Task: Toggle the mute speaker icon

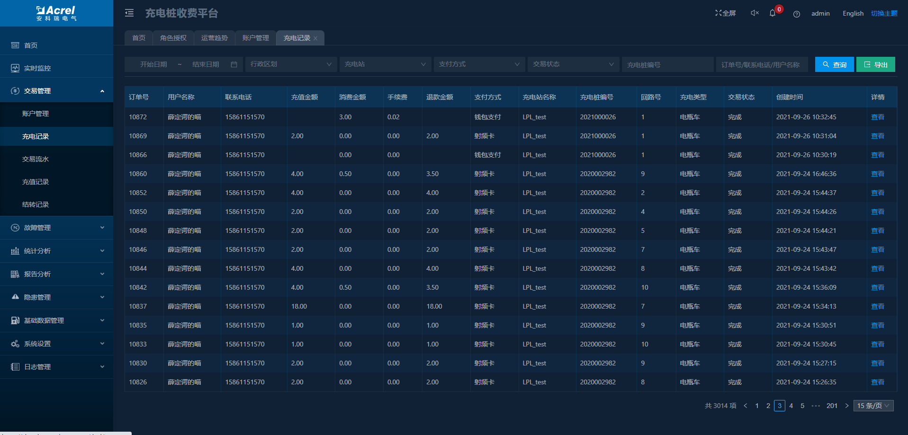Action: coord(755,13)
